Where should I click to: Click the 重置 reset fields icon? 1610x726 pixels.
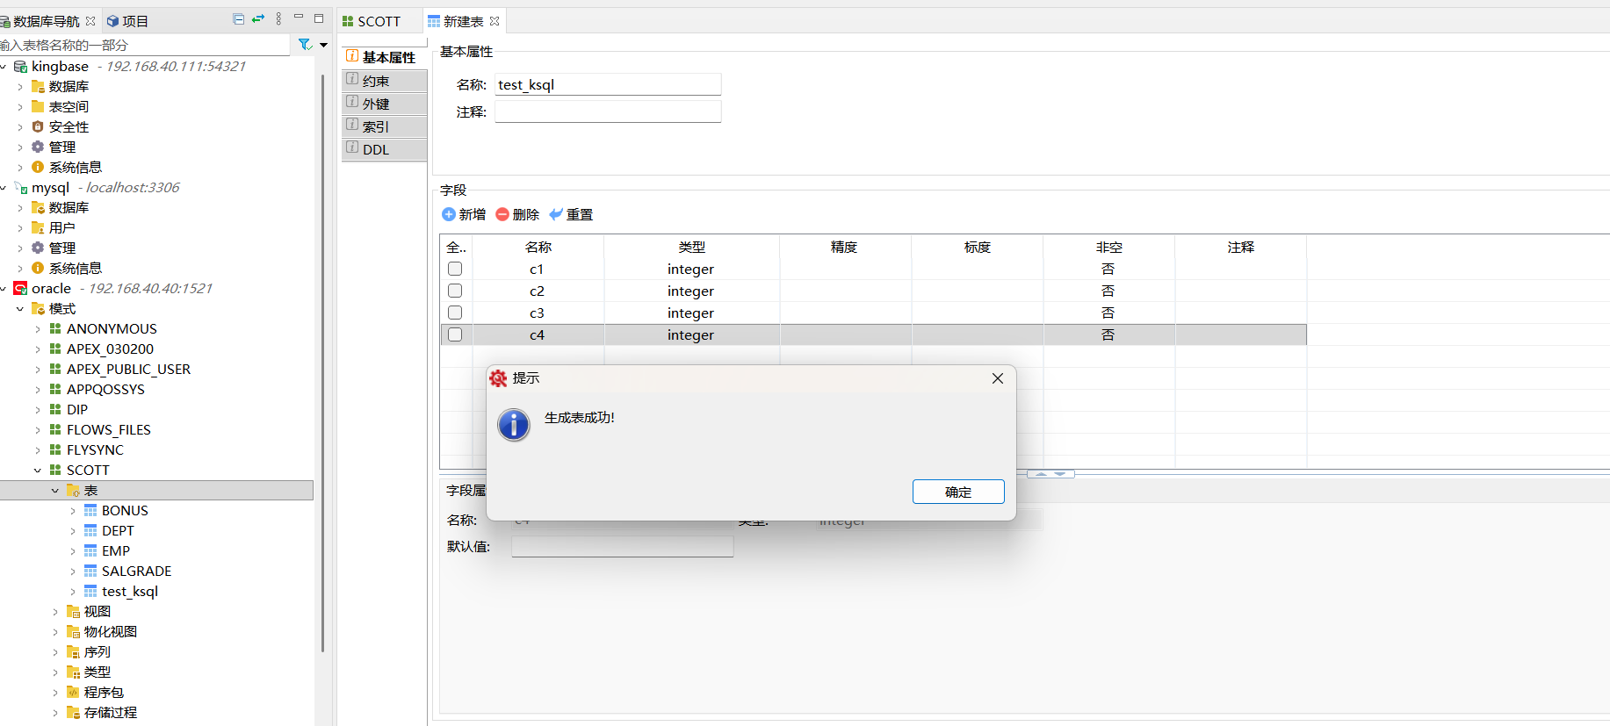(556, 214)
